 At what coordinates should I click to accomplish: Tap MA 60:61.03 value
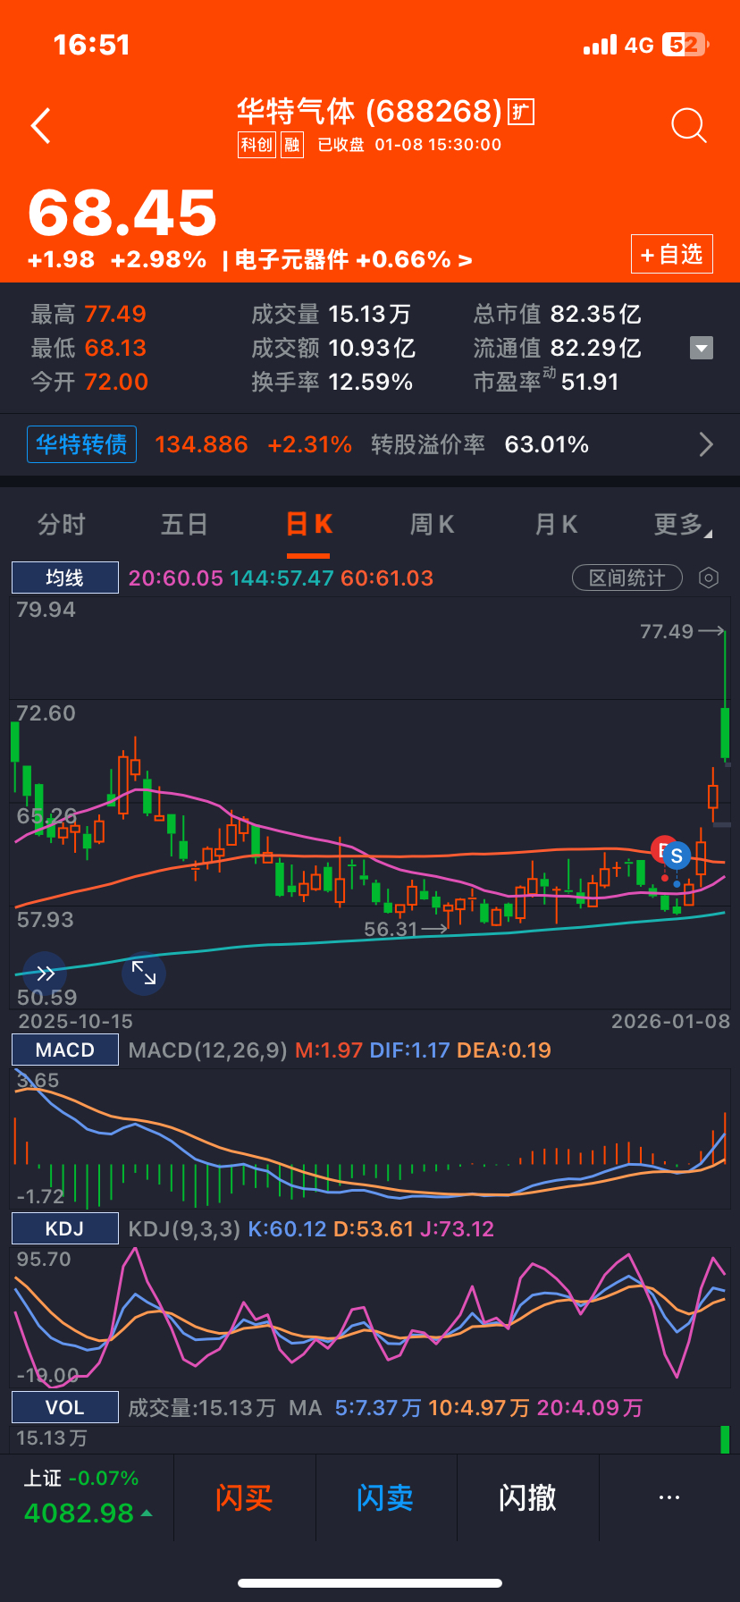click(387, 578)
